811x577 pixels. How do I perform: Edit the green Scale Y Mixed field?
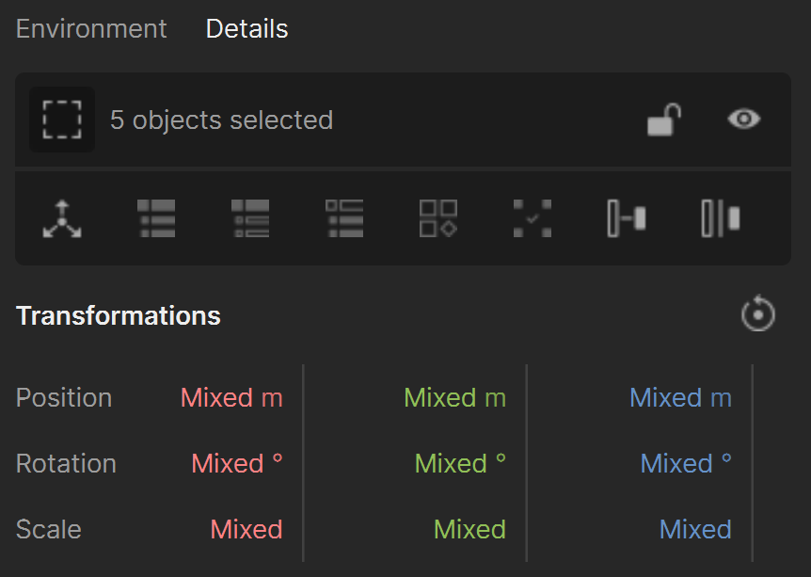coord(469,529)
